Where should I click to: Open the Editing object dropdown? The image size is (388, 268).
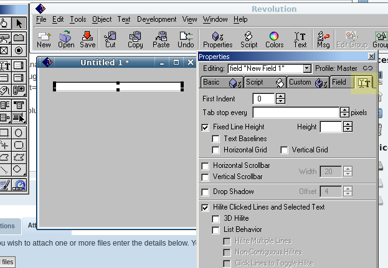[307, 68]
